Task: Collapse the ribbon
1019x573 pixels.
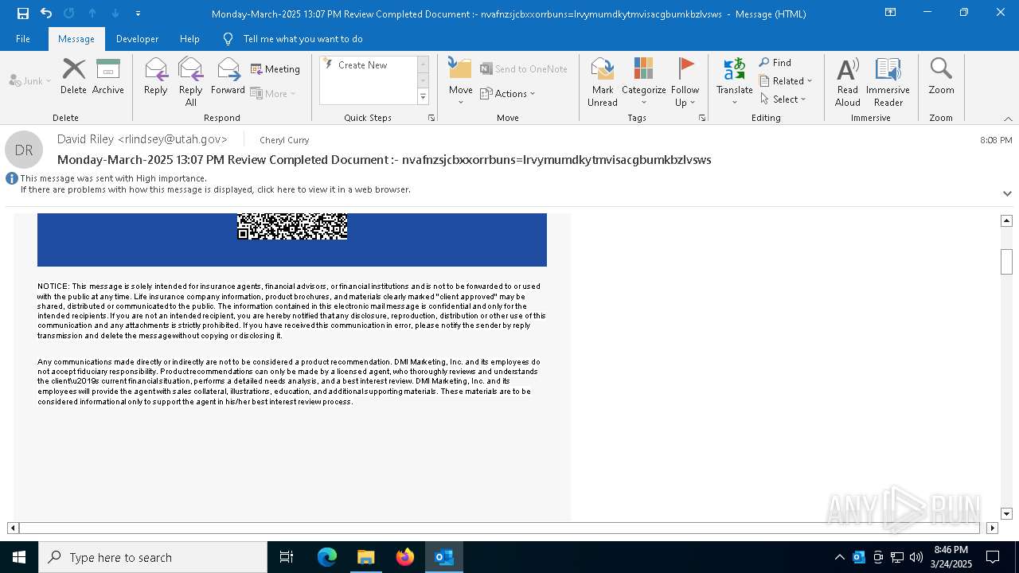Action: (1008, 119)
